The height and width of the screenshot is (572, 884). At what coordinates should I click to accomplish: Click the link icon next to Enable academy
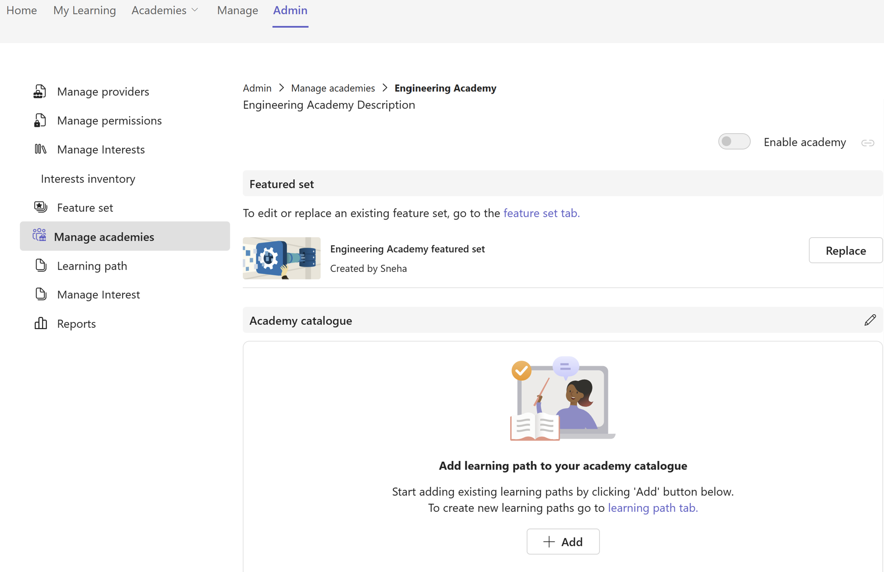[869, 143]
